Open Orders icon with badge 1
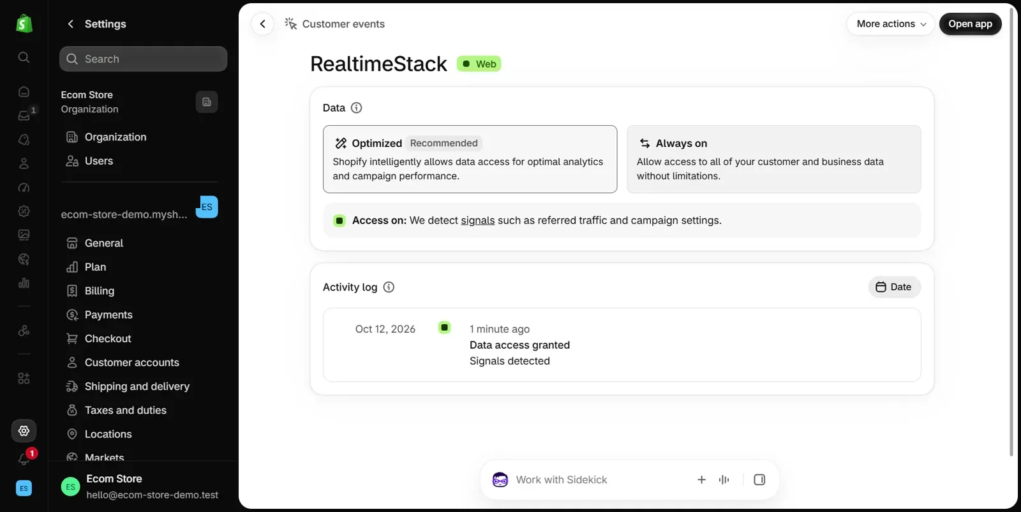This screenshot has height=512, width=1021. point(24,116)
